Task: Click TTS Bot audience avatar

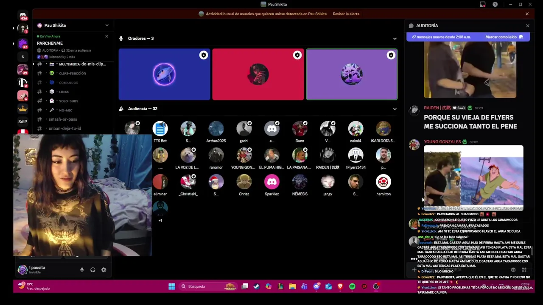Action: [x=160, y=129]
